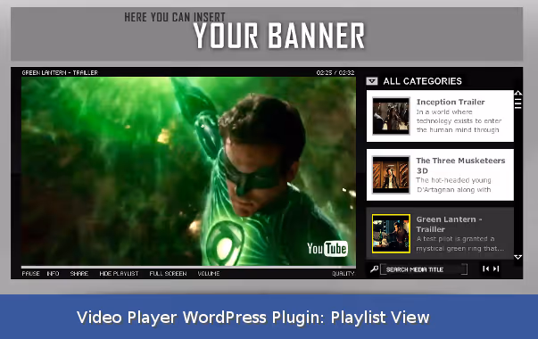Toggle Hide Playlist
The width and height of the screenshot is (538, 339).
click(x=119, y=274)
